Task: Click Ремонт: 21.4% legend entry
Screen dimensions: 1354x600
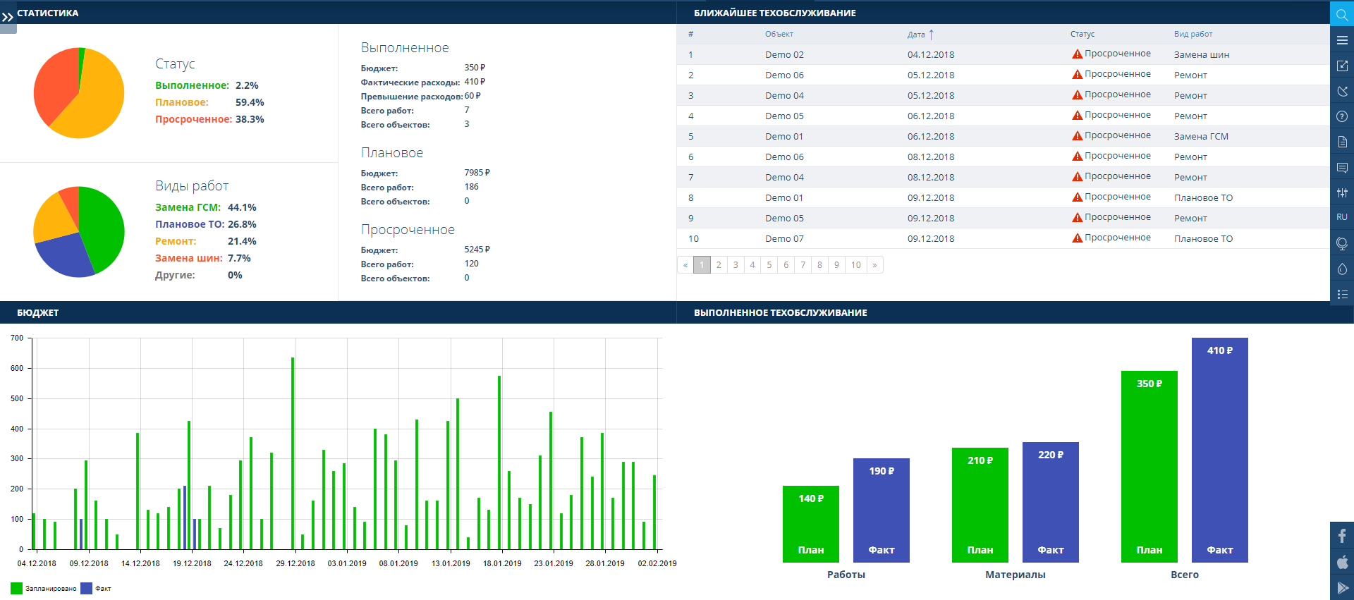Action: tap(205, 241)
